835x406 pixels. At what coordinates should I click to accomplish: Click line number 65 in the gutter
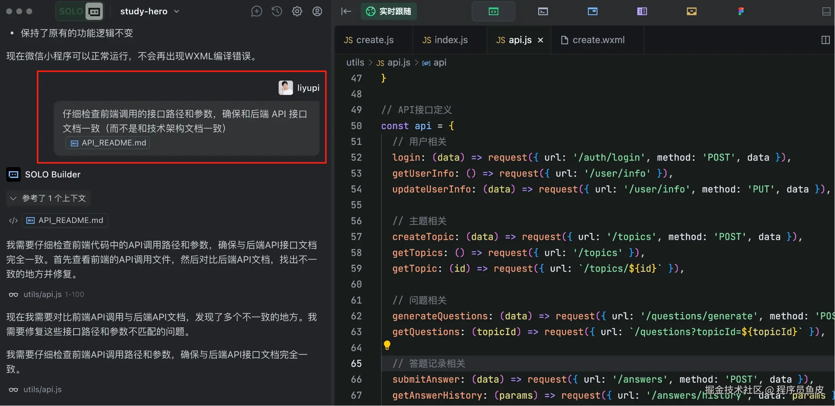pyautogui.click(x=356, y=363)
